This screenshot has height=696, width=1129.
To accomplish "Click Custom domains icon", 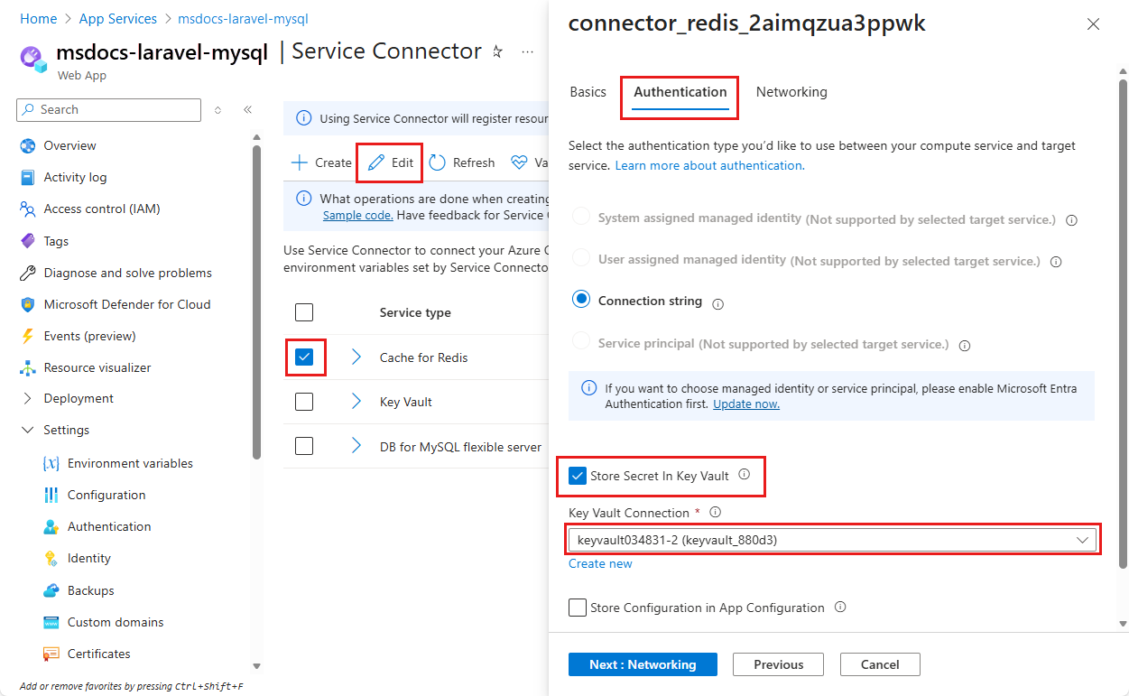I will [51, 622].
